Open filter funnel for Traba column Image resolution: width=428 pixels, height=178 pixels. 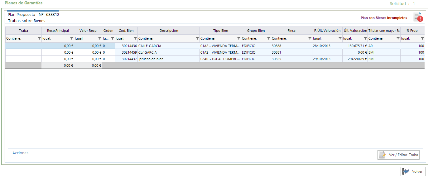click(39, 39)
